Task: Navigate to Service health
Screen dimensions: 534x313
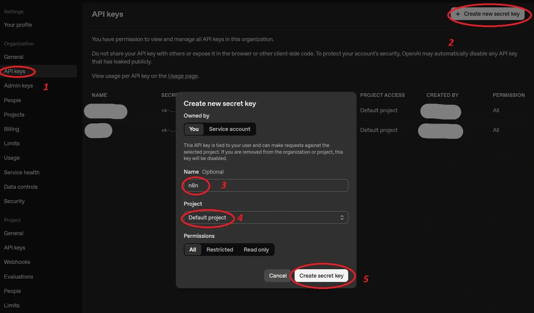Action: pyautogui.click(x=22, y=172)
